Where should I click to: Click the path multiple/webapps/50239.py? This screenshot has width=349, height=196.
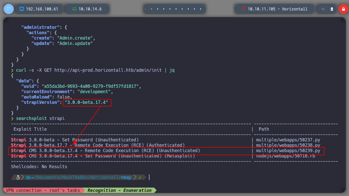tap(288, 151)
